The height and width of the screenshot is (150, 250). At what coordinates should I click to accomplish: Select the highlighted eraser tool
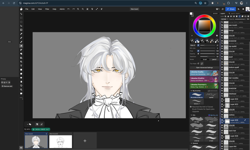21,46
